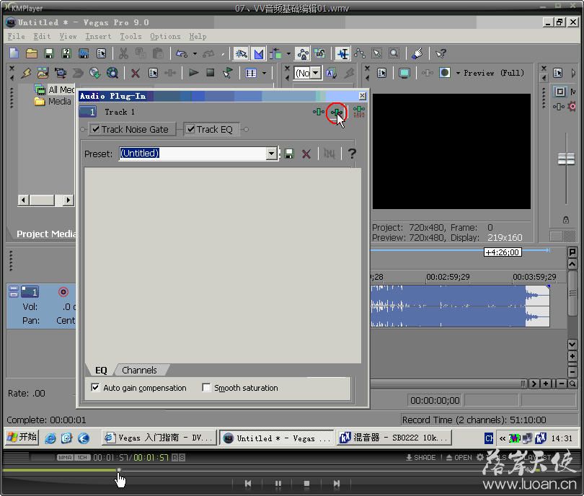Open the (No dropdown list
Screen dimensions: 584x496
[316, 73]
